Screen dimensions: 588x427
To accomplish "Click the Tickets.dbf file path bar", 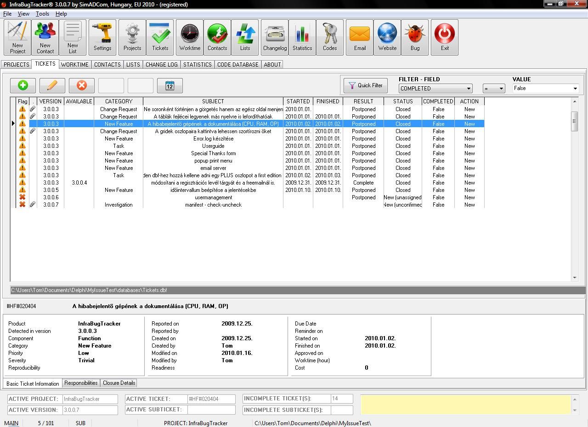I will [298, 290].
